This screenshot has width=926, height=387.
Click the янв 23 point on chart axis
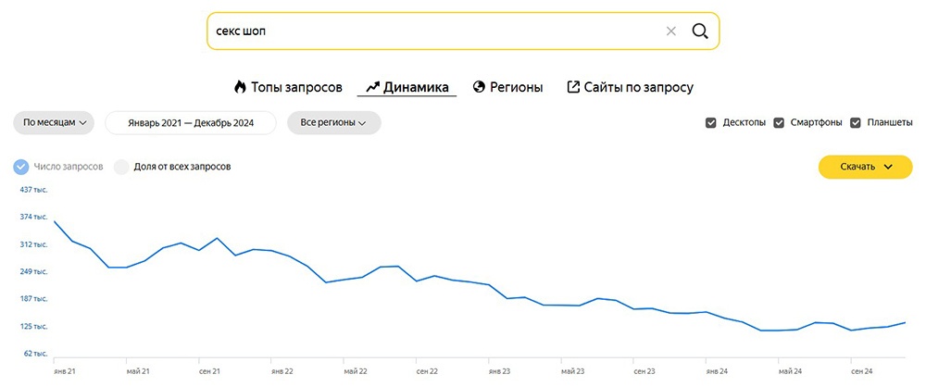pyautogui.click(x=499, y=371)
